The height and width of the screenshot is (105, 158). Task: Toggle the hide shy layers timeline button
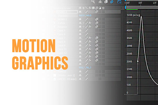(100, 2)
